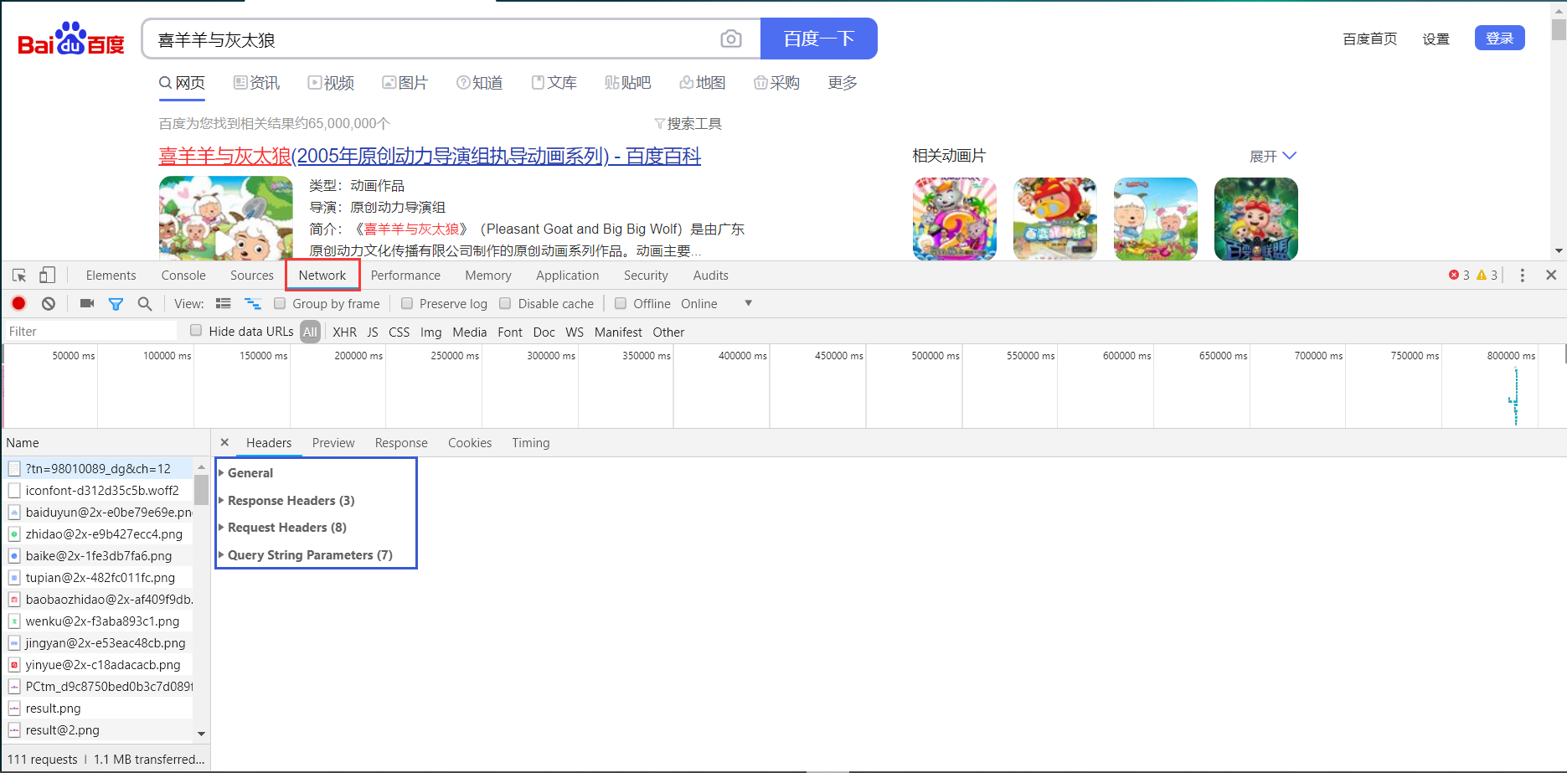Expand Query String Parameters (7) section
The image size is (1567, 773).
point(306,554)
